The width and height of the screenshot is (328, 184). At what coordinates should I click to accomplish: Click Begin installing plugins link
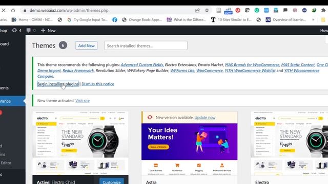[x=58, y=84]
